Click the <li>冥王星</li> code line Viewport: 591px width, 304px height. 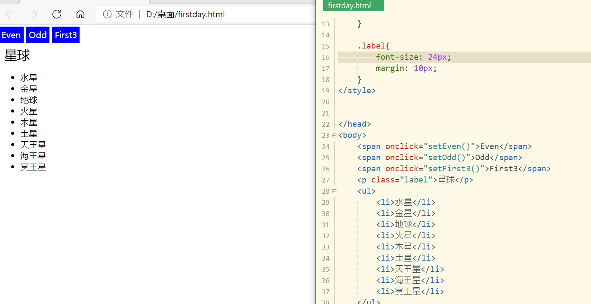(410, 292)
